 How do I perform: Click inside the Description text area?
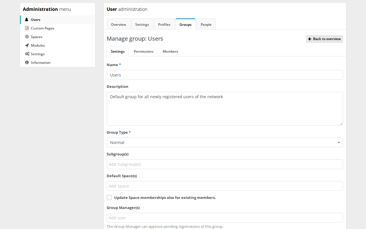(225, 109)
